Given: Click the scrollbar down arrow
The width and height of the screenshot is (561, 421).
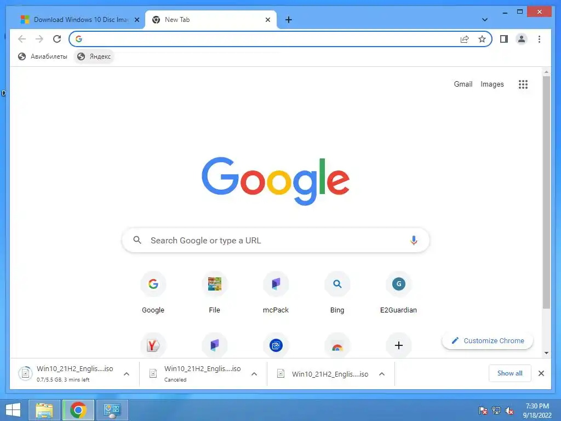Looking at the screenshot, I should (x=546, y=353).
